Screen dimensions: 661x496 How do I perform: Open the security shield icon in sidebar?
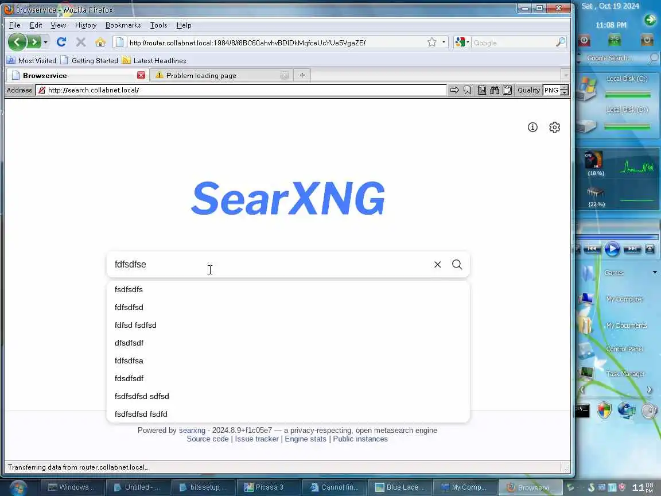click(x=604, y=410)
